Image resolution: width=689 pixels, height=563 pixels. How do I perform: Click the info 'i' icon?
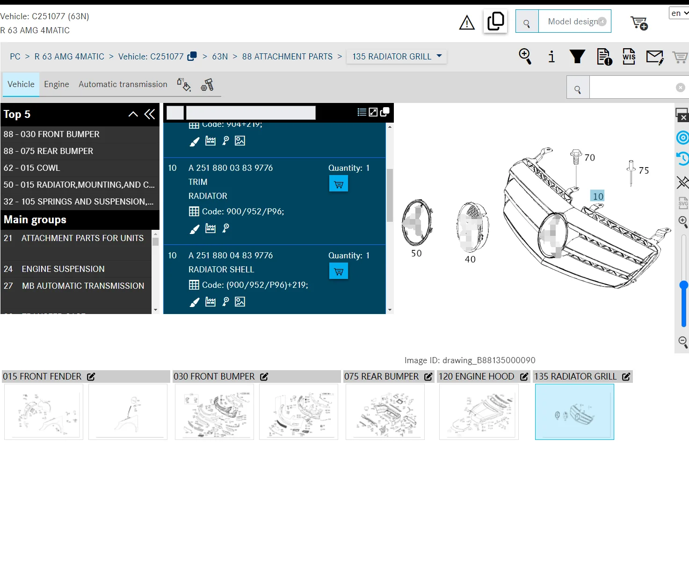tap(551, 57)
